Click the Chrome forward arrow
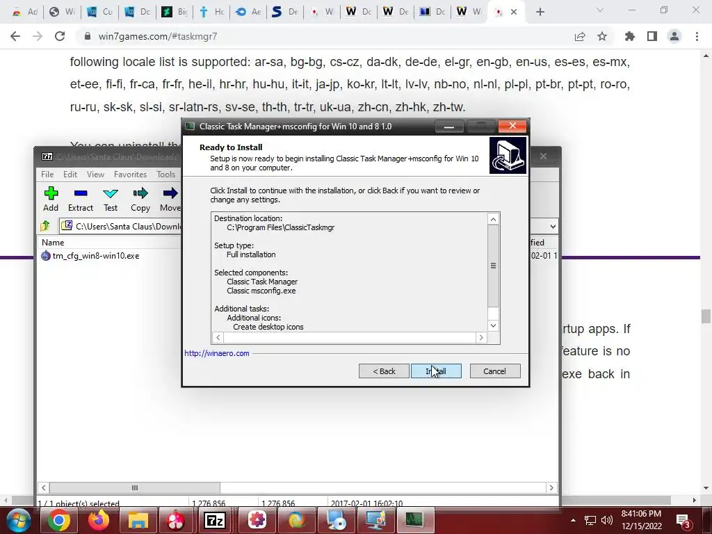 38,36
